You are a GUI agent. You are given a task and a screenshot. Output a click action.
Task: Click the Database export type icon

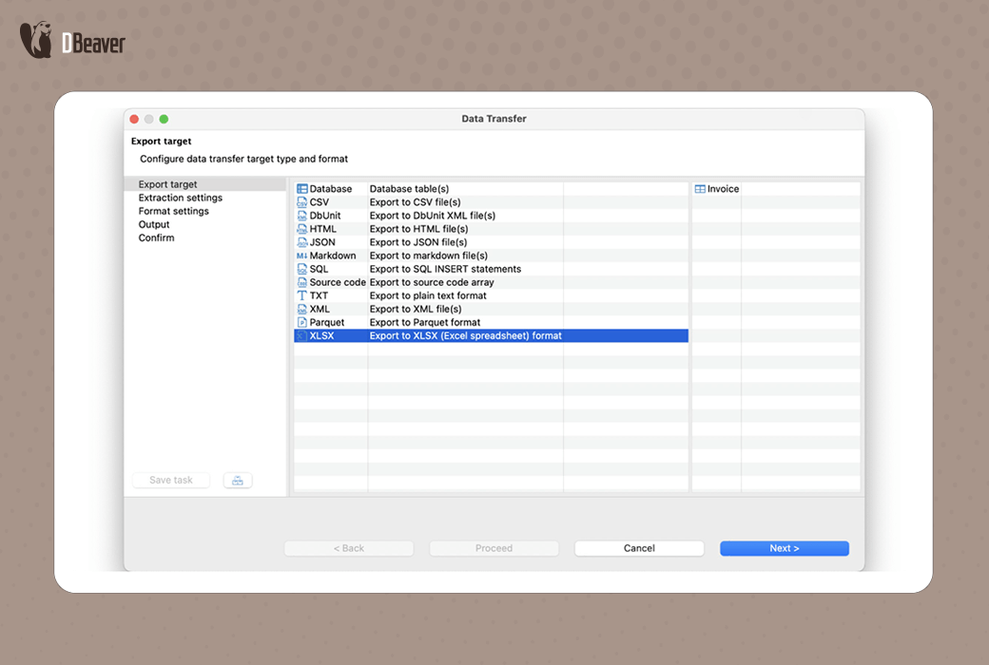(x=302, y=189)
